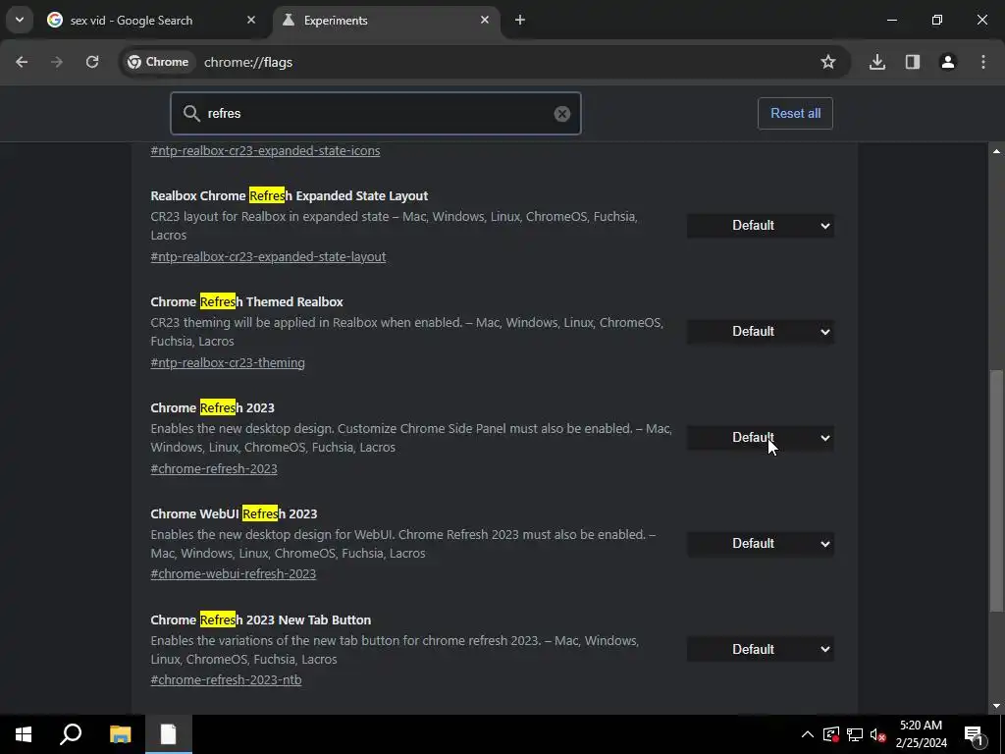Open Realbox Expanded State Layout dropdown
Image resolution: width=1005 pixels, height=754 pixels.
tap(761, 226)
